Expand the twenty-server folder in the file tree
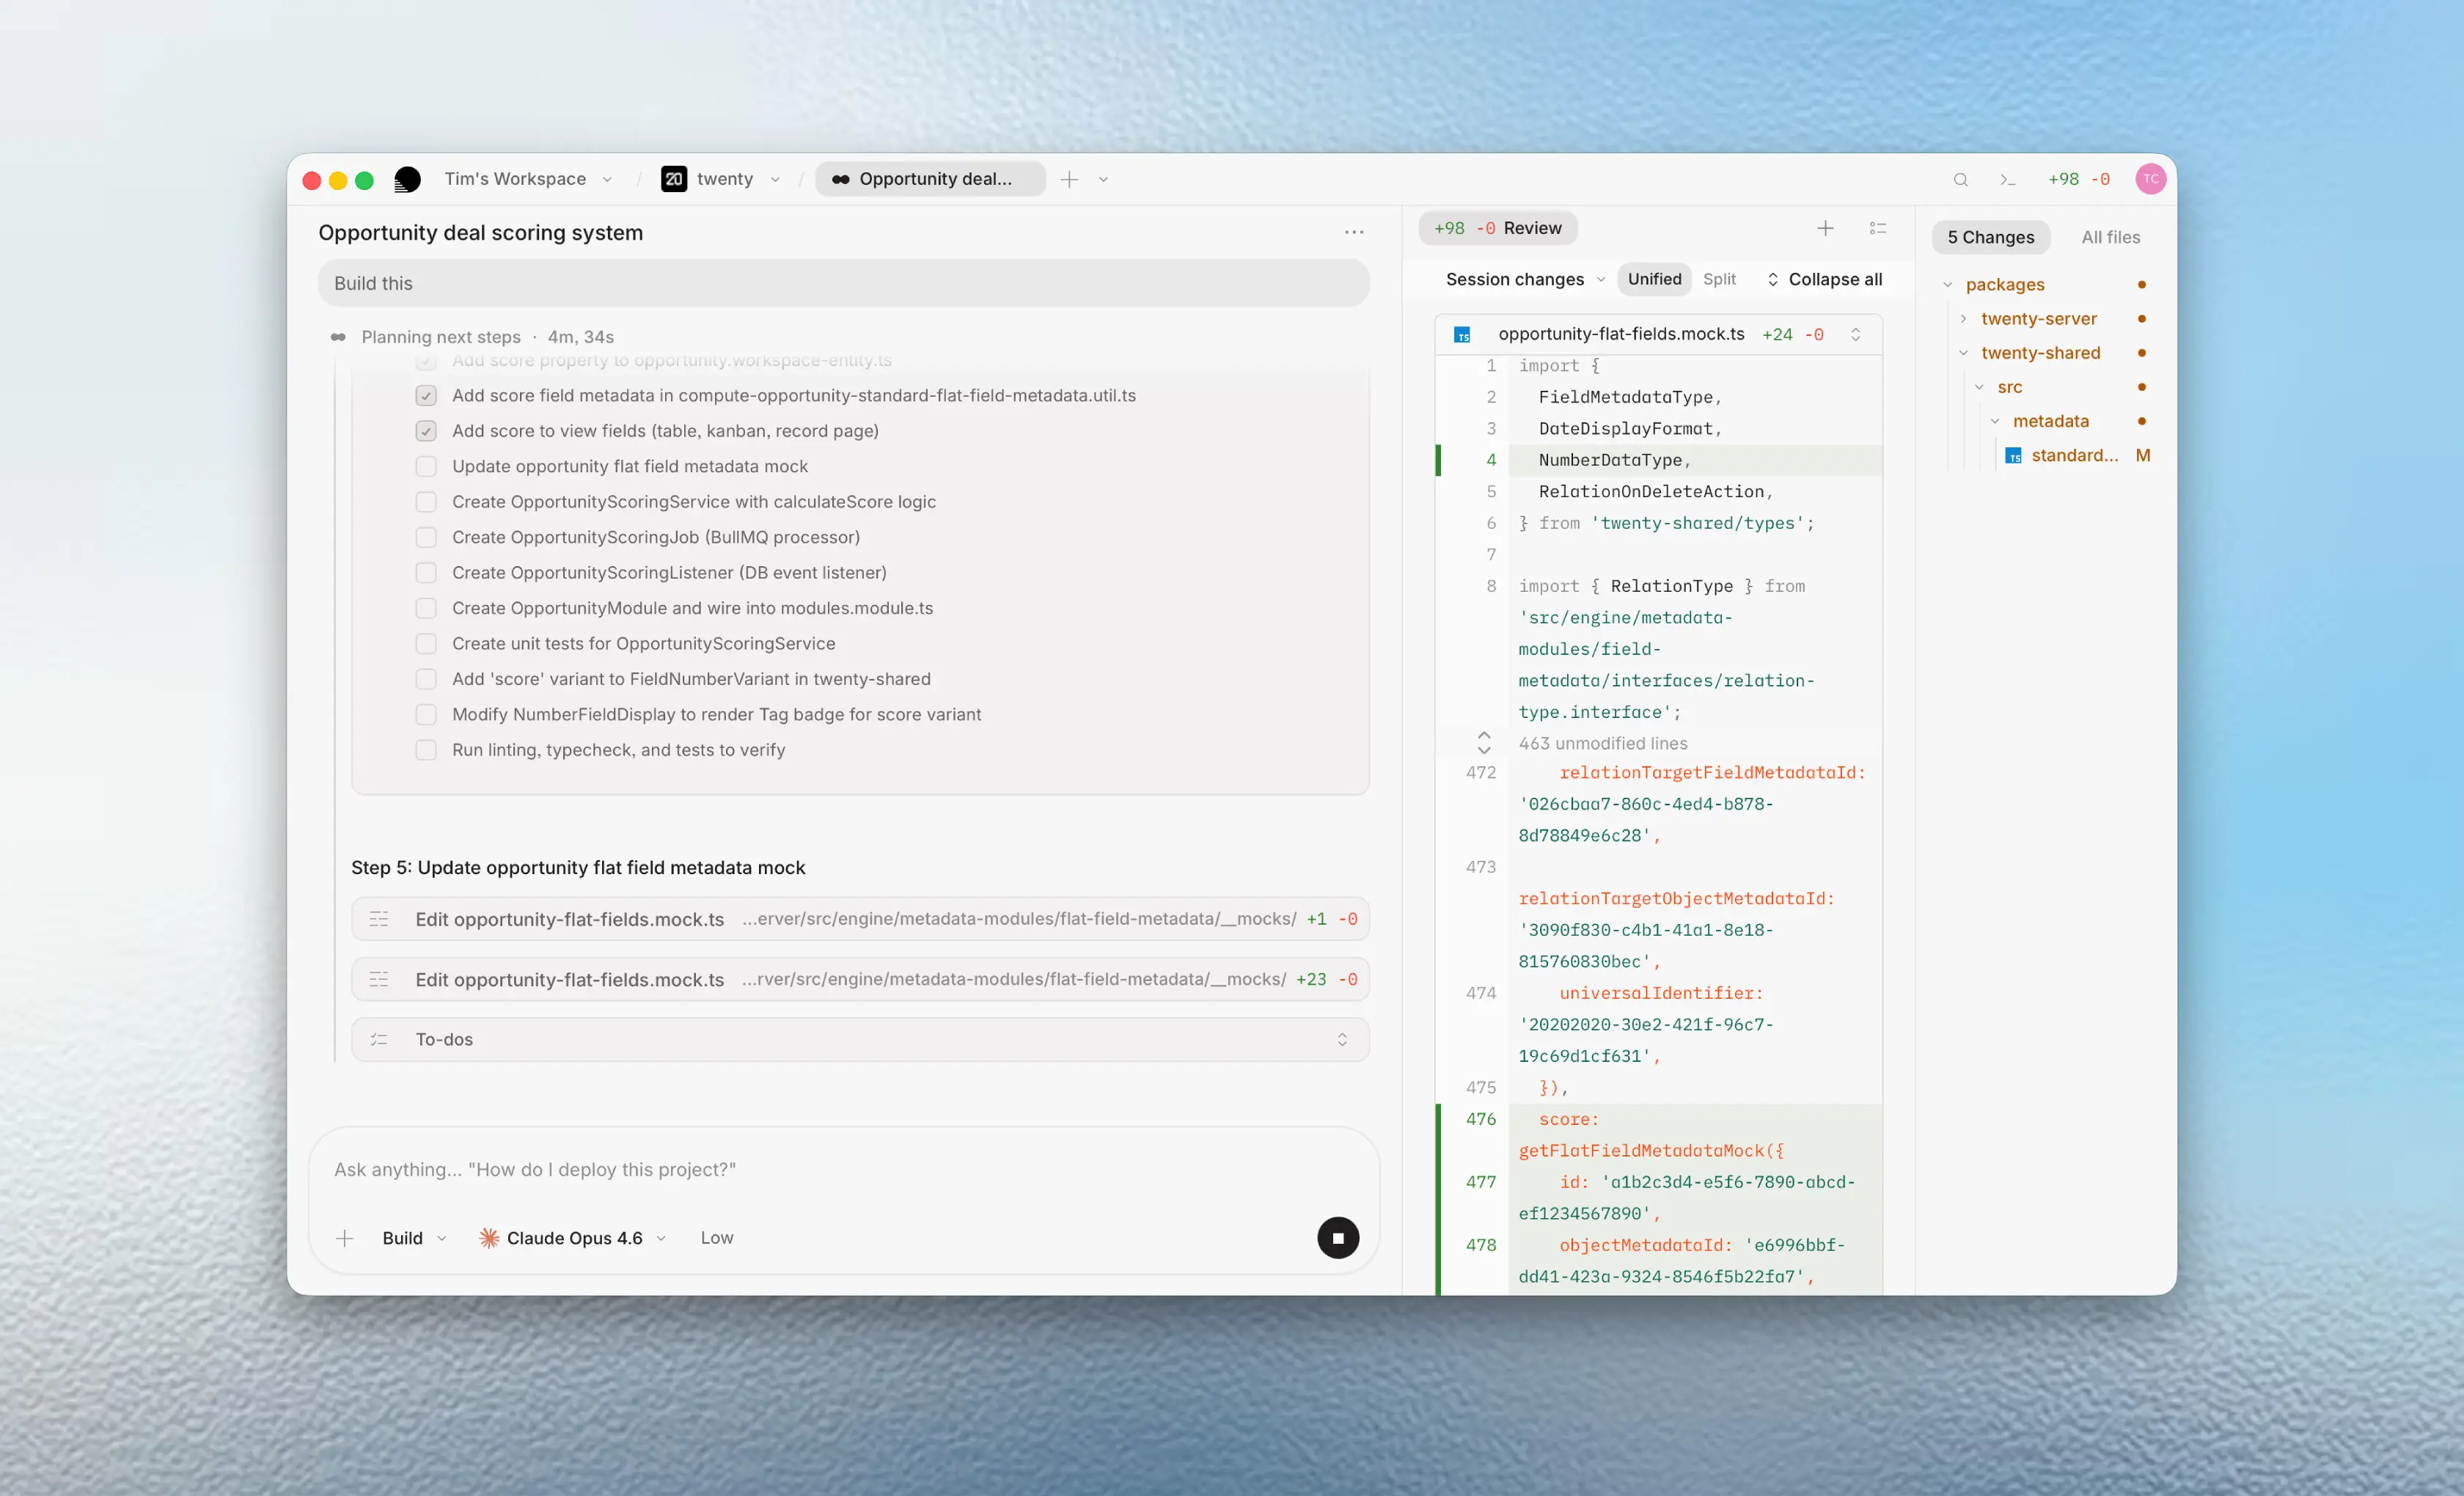This screenshot has height=1496, width=2464. pos(1964,318)
